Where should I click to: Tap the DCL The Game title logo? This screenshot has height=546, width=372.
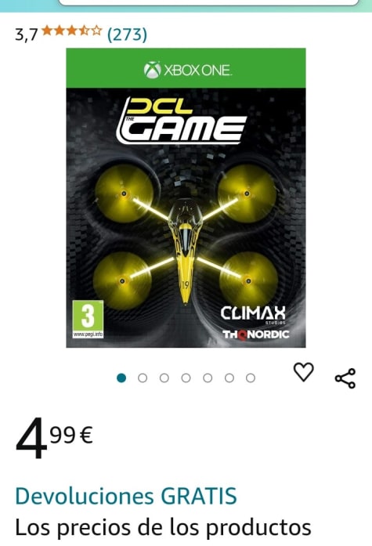181,121
